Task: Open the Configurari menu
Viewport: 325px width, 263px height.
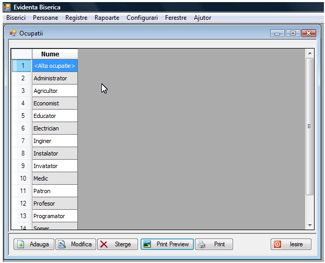Action: [142, 18]
